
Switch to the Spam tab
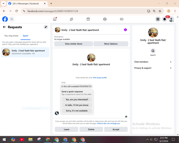pos(25,36)
